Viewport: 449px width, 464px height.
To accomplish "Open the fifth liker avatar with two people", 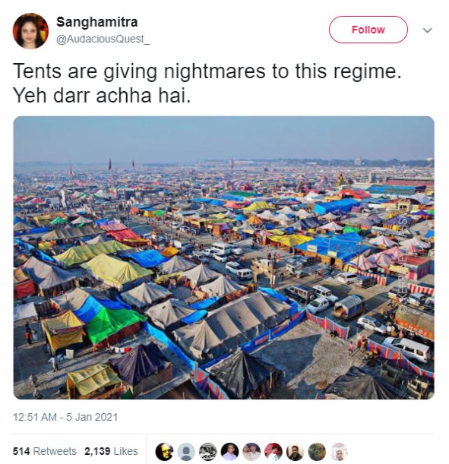I will pos(251,452).
